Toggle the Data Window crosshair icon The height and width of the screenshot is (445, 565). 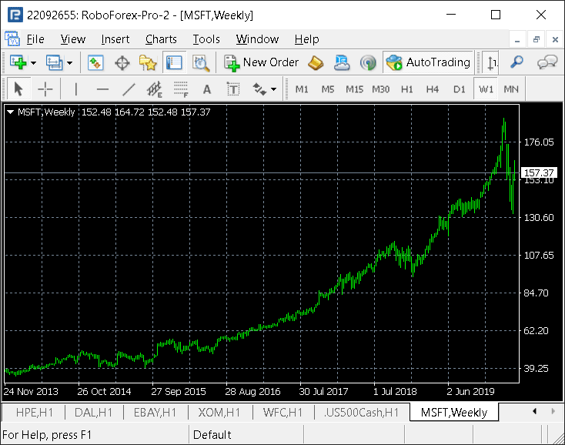(122, 62)
